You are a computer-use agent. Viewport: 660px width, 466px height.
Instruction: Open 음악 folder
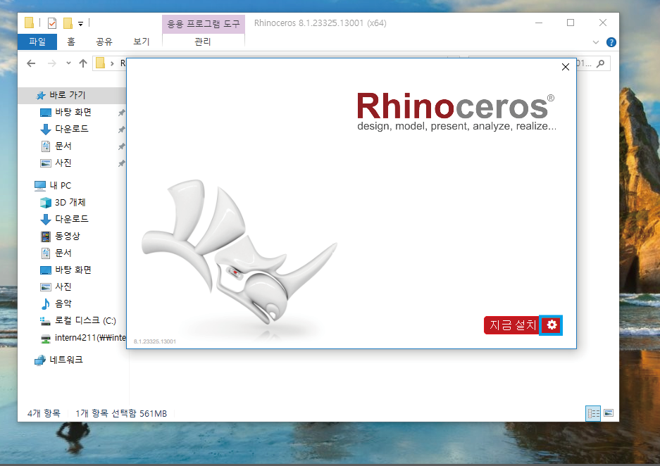(x=63, y=303)
